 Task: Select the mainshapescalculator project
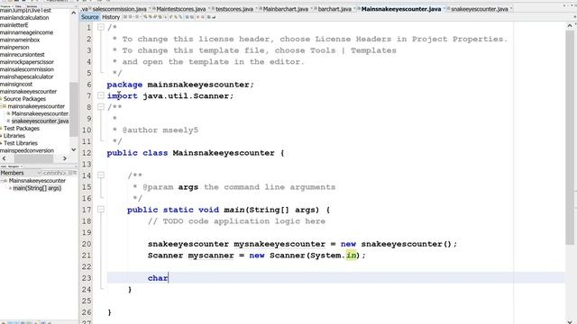click(x=26, y=76)
